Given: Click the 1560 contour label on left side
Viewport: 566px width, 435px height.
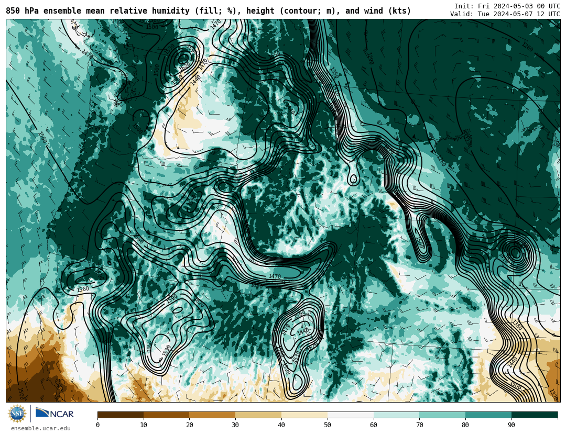Looking at the screenshot, I should (x=83, y=289).
